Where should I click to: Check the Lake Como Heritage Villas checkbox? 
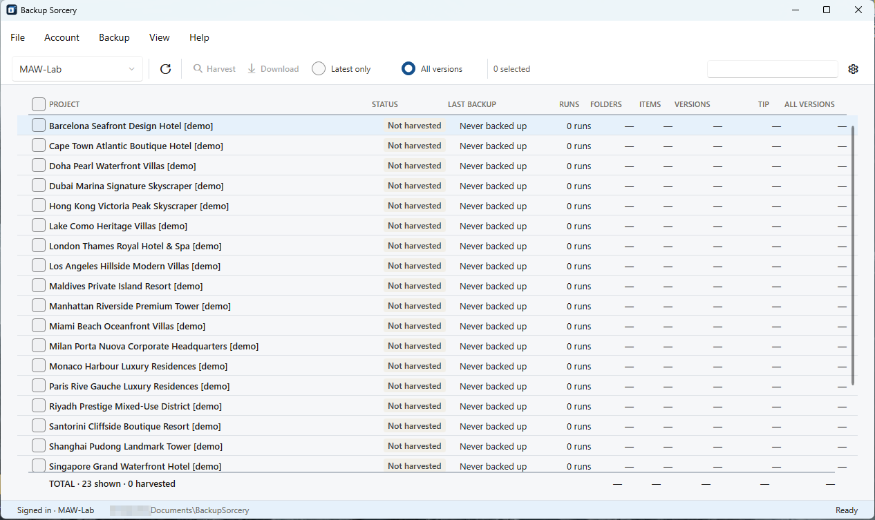pyautogui.click(x=39, y=226)
